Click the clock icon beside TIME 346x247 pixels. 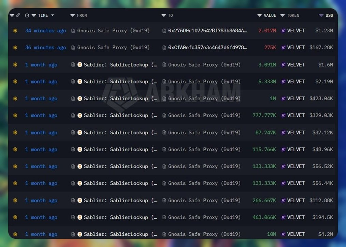pos(27,15)
